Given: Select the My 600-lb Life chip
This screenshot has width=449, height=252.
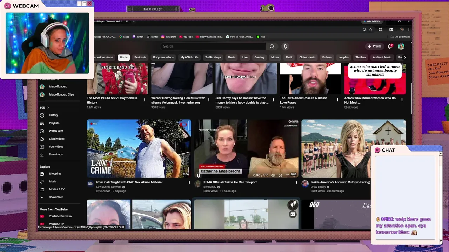Looking at the screenshot, I should click(x=189, y=57).
